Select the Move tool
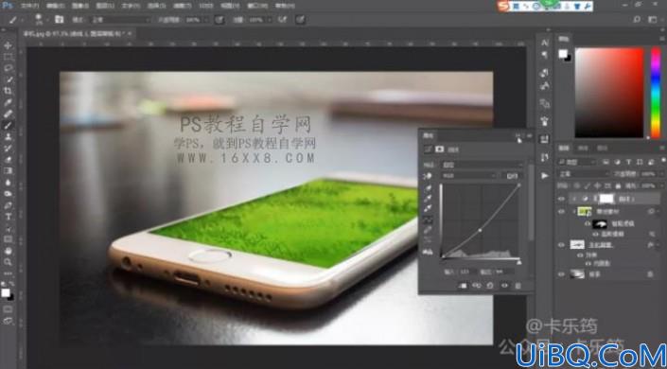Image resolution: width=667 pixels, height=369 pixels. point(9,45)
